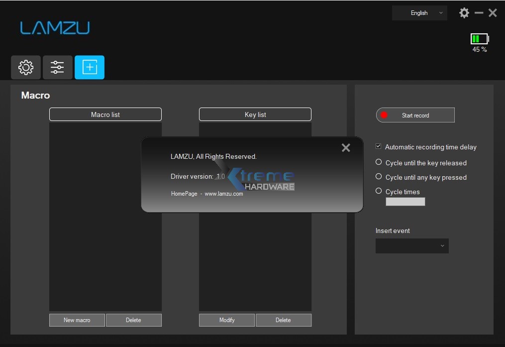Click the Cycle times input field
Image resolution: width=505 pixels, height=347 pixels.
click(x=405, y=201)
